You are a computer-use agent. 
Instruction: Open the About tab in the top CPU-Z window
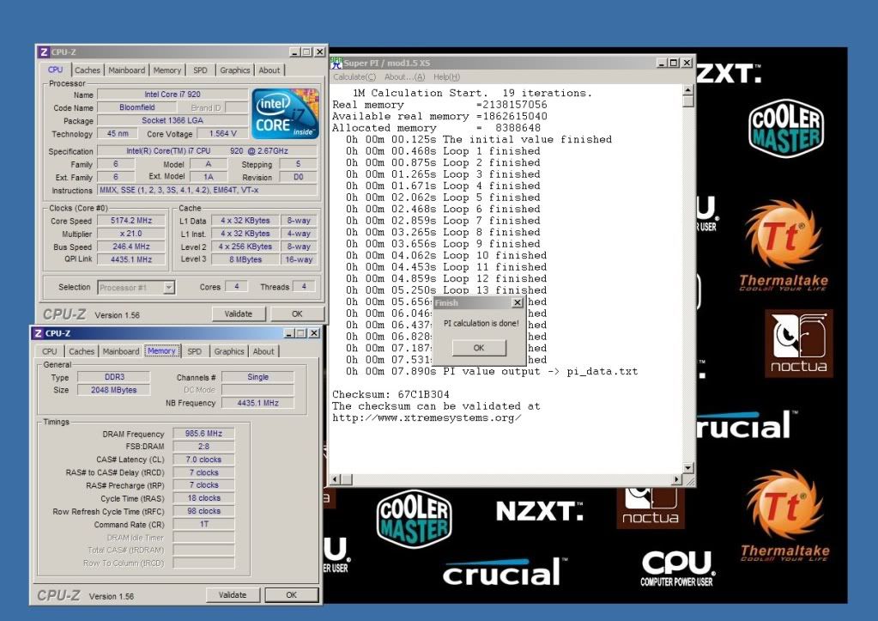click(269, 70)
